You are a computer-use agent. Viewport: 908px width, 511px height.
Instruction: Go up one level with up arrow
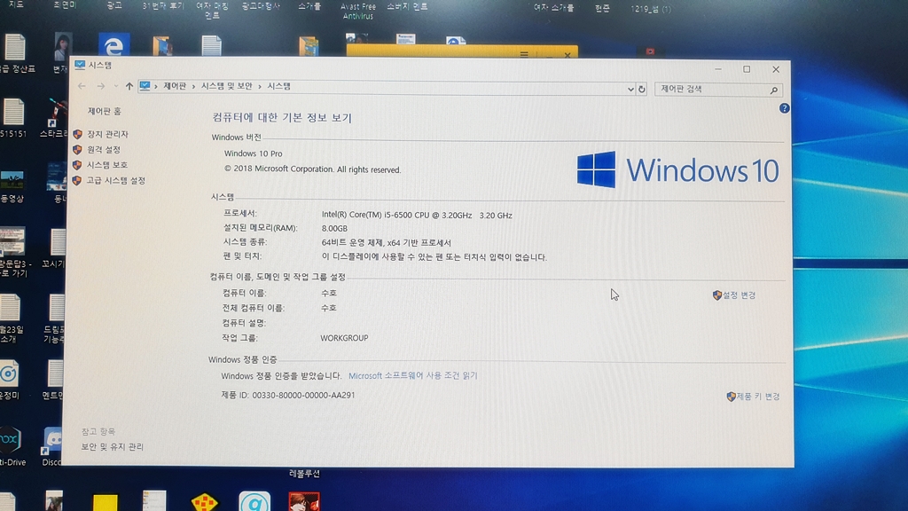coord(129,86)
